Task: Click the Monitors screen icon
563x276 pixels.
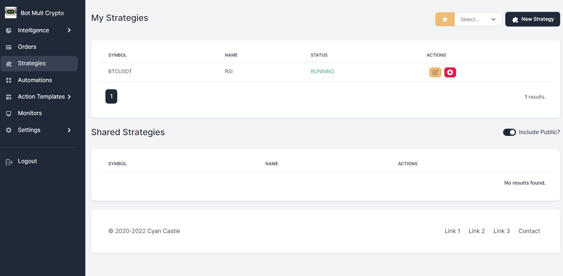Action: pyautogui.click(x=9, y=114)
